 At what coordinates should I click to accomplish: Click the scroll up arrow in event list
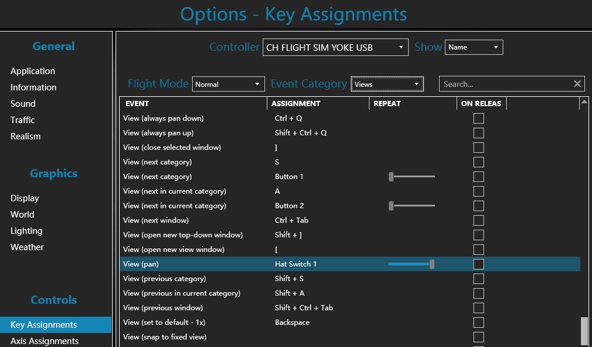click(584, 103)
